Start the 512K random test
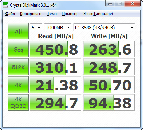Viewport: 143px width, 130px height. 18,67
